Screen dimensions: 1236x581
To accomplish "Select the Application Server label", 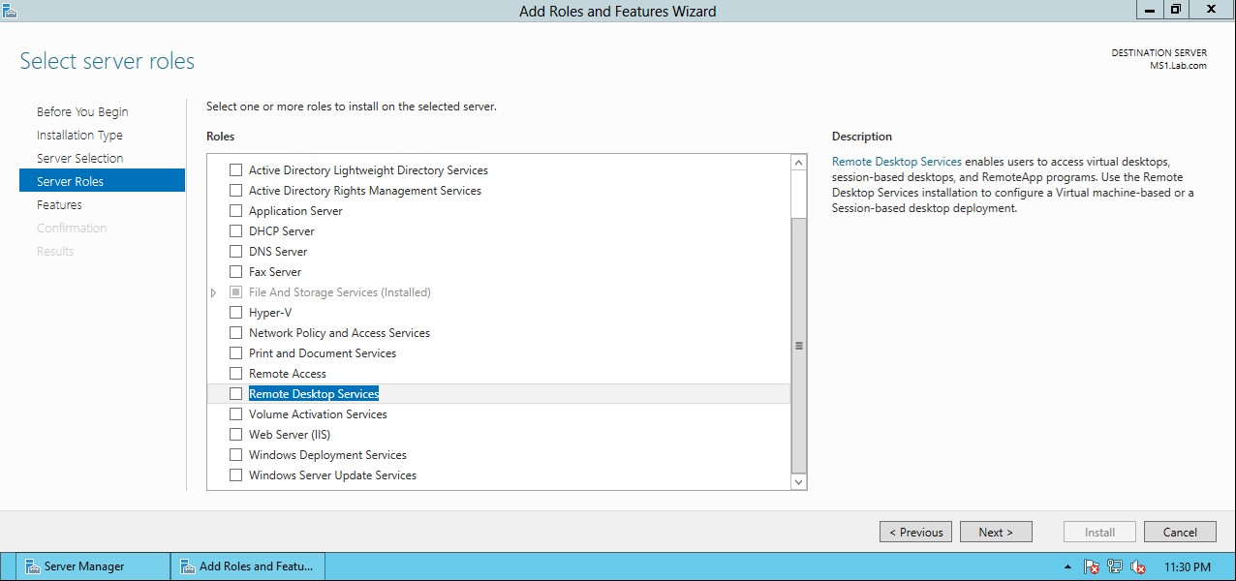I will tap(295, 211).
